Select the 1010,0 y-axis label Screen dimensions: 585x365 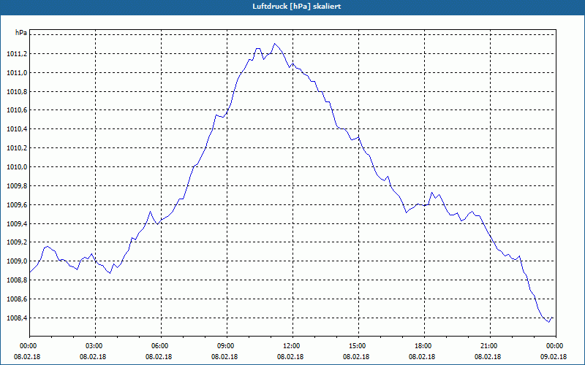click(17, 167)
